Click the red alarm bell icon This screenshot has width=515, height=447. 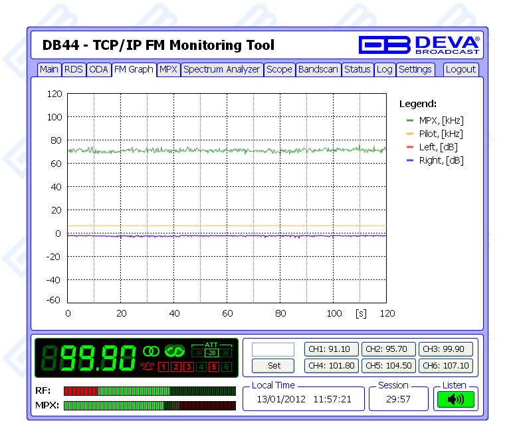pyautogui.click(x=148, y=367)
